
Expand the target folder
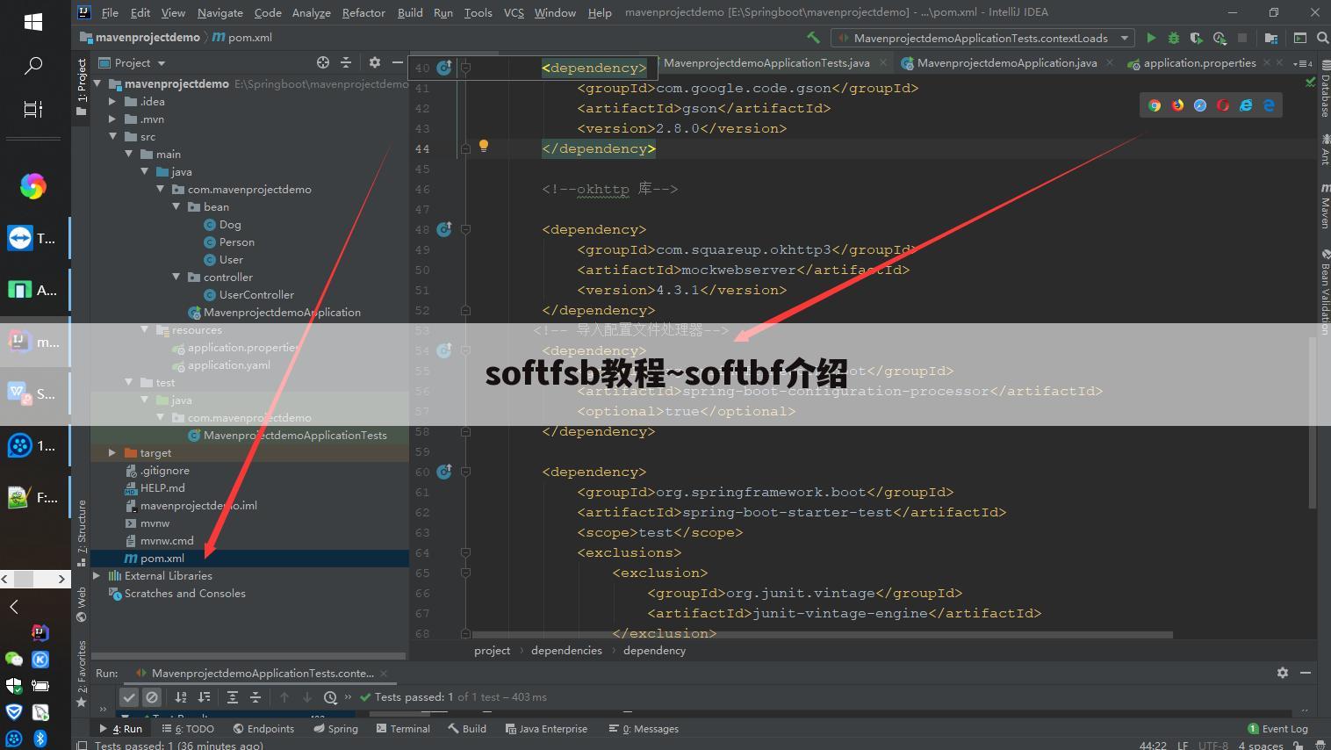point(112,452)
